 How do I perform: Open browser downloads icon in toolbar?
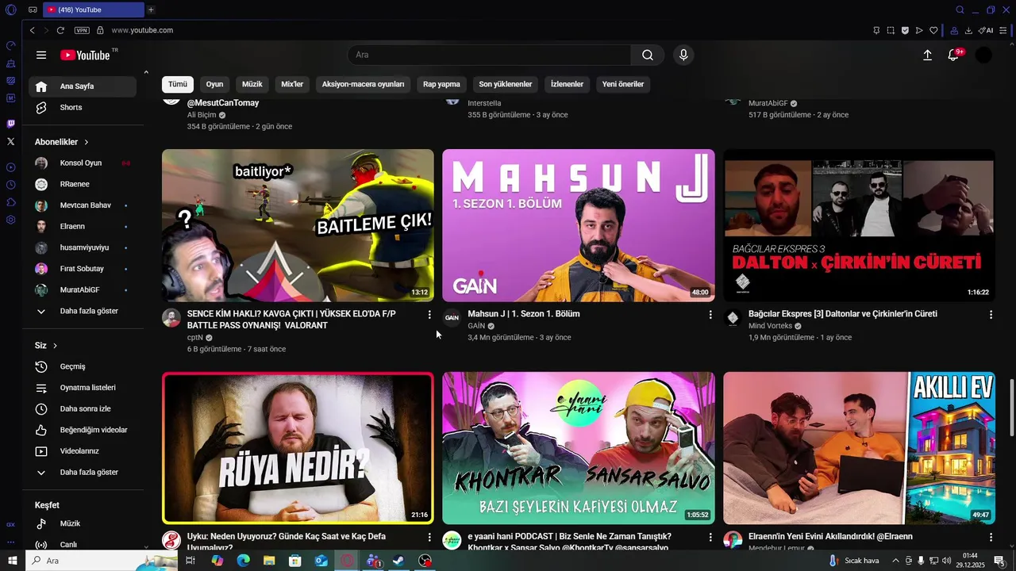pyautogui.click(x=968, y=30)
